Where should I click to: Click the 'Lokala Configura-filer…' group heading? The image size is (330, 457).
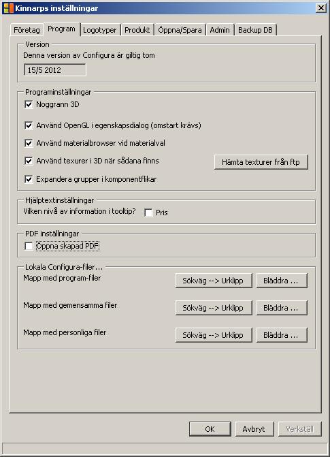64,267
